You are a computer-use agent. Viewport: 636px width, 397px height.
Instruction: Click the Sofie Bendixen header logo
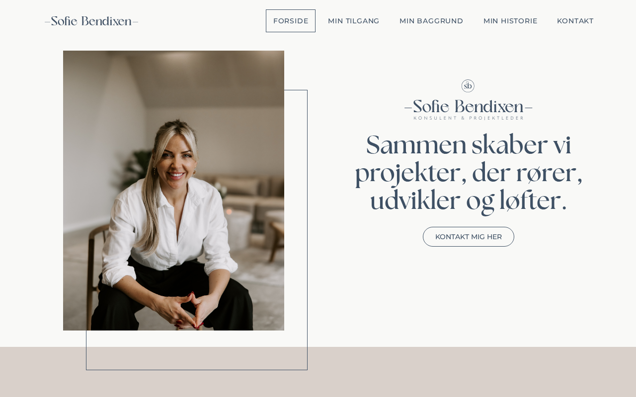coord(91,21)
